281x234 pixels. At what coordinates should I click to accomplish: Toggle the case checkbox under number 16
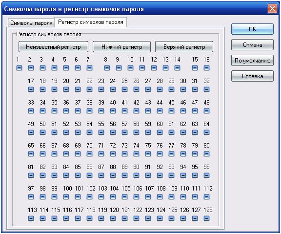(206, 68)
